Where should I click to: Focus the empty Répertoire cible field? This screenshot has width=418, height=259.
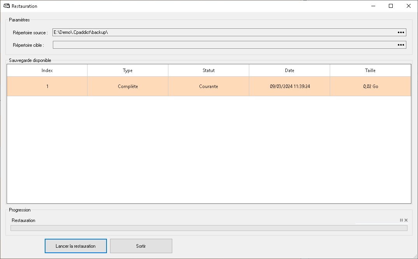224,45
